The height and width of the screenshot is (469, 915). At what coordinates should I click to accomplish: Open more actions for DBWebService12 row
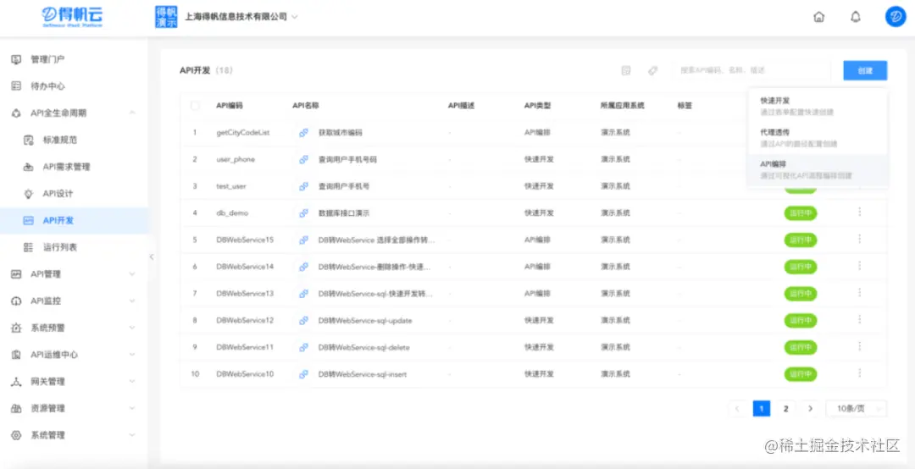click(860, 320)
